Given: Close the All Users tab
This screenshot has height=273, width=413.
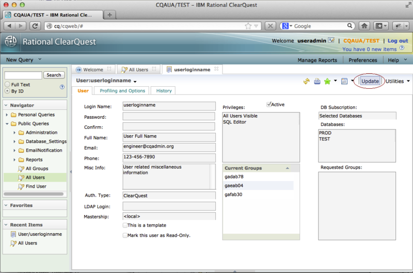Looking at the screenshot, I should point(154,69).
